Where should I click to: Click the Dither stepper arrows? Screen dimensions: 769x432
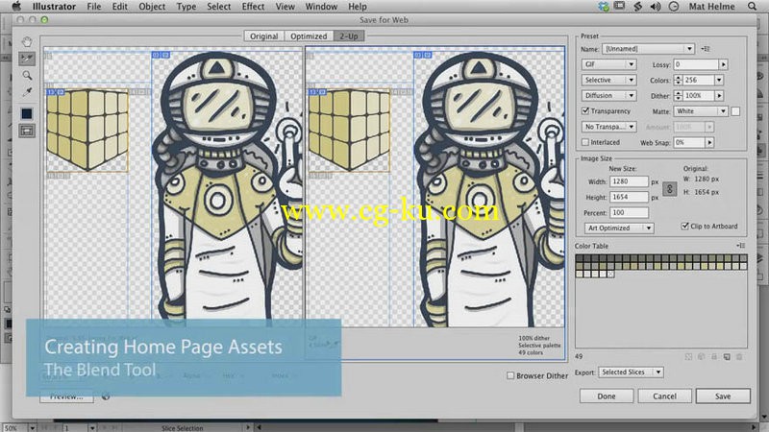pyautogui.click(x=678, y=95)
